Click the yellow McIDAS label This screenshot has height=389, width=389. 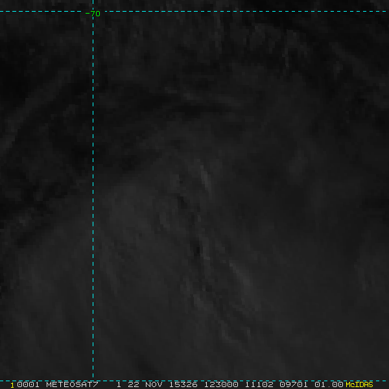(359, 384)
